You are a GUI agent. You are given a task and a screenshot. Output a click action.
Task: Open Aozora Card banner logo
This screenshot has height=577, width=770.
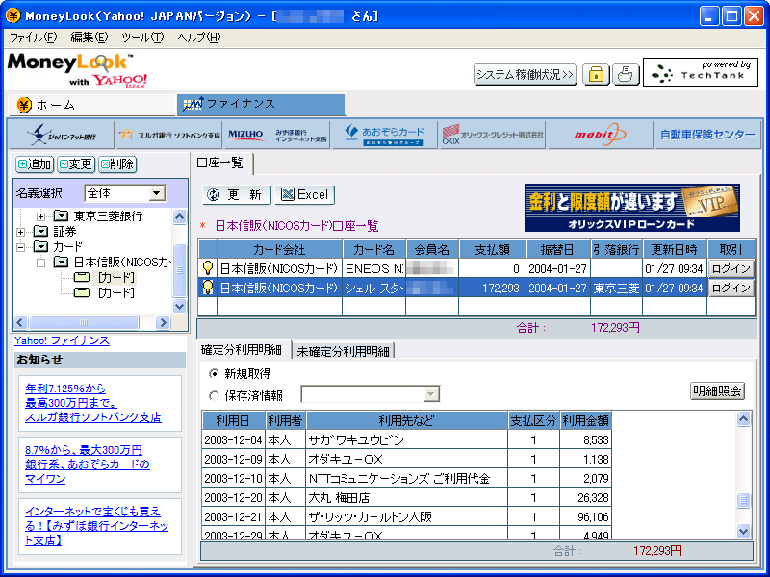click(385, 135)
